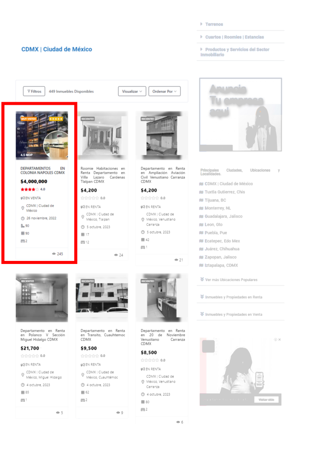Click the megaphone EN VENTA icon
Viewport: 319px width, 449px height.
(x=22, y=198)
